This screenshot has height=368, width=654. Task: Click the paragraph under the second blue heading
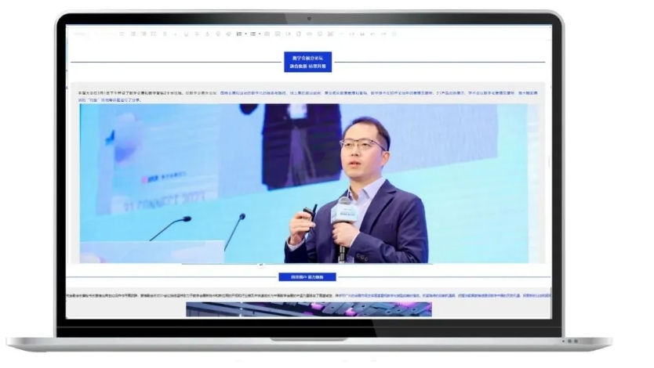308,295
